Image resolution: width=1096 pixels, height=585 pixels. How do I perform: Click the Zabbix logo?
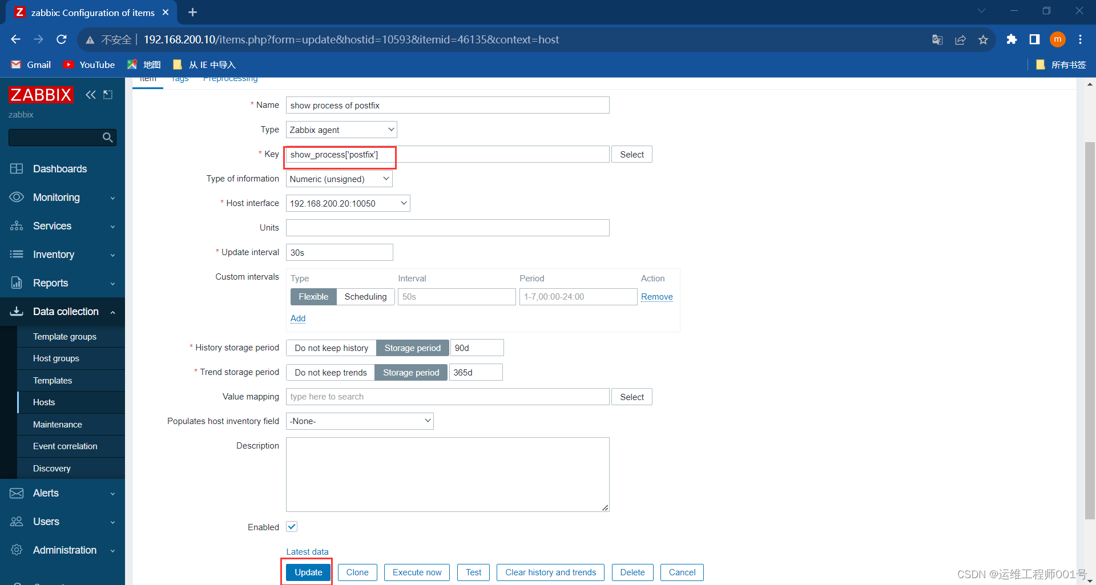click(x=41, y=95)
